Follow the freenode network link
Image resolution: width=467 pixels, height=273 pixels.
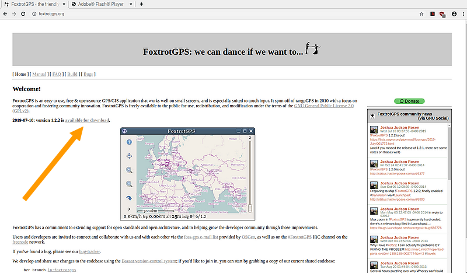point(20,242)
